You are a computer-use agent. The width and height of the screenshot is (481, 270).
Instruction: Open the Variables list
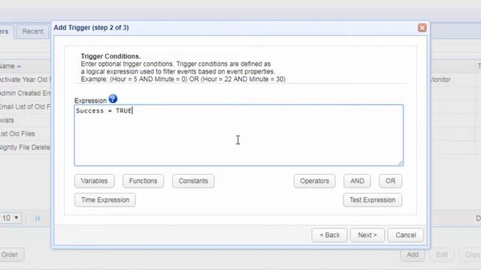click(94, 181)
